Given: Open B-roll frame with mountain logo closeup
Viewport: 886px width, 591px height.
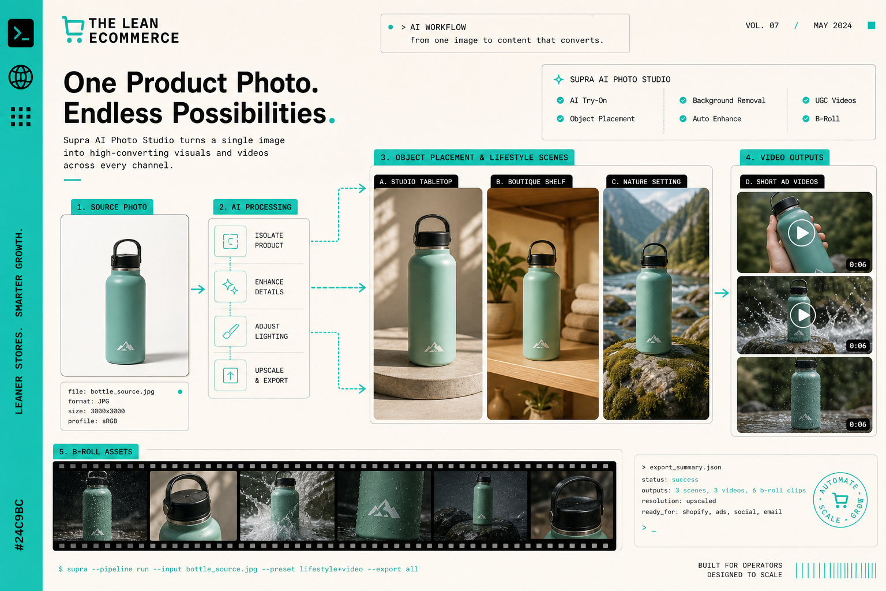Looking at the screenshot, I should point(384,506).
